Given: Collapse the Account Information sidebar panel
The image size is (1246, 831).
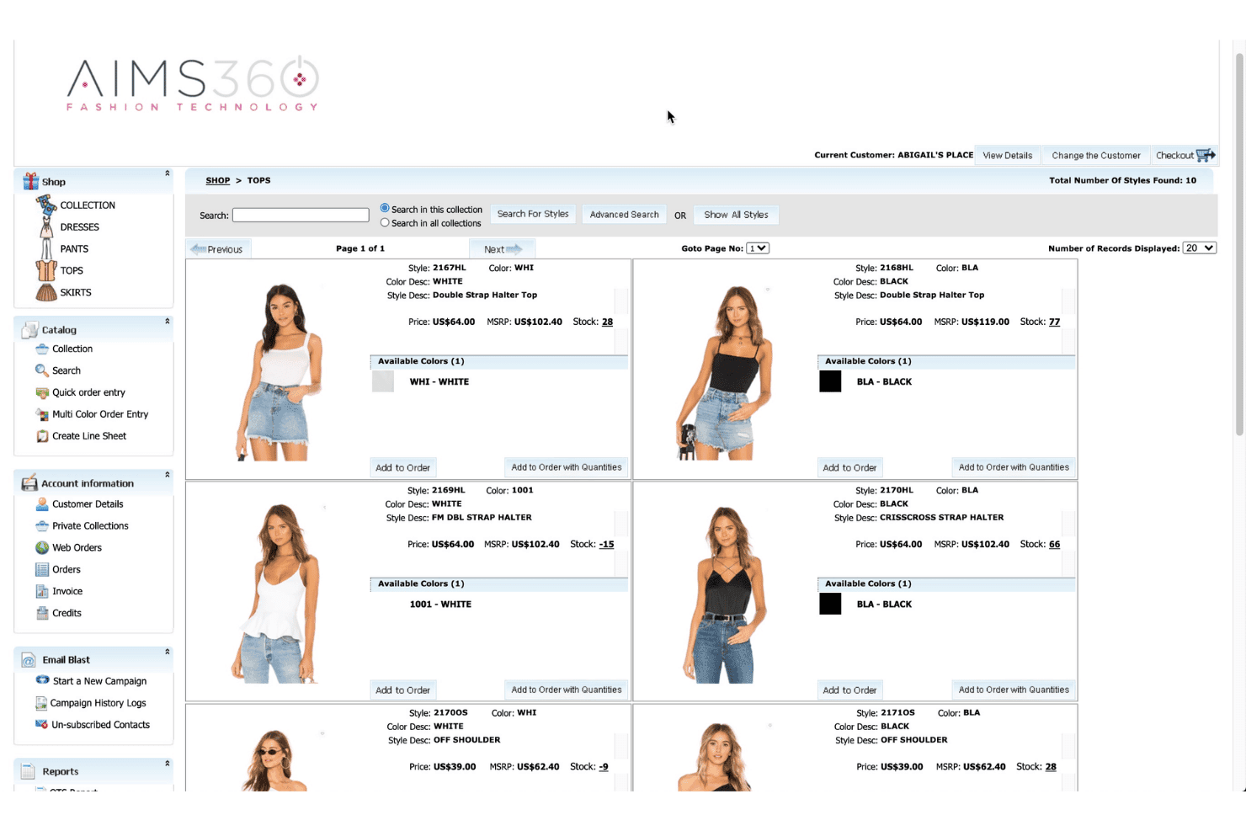Looking at the screenshot, I should coord(168,475).
